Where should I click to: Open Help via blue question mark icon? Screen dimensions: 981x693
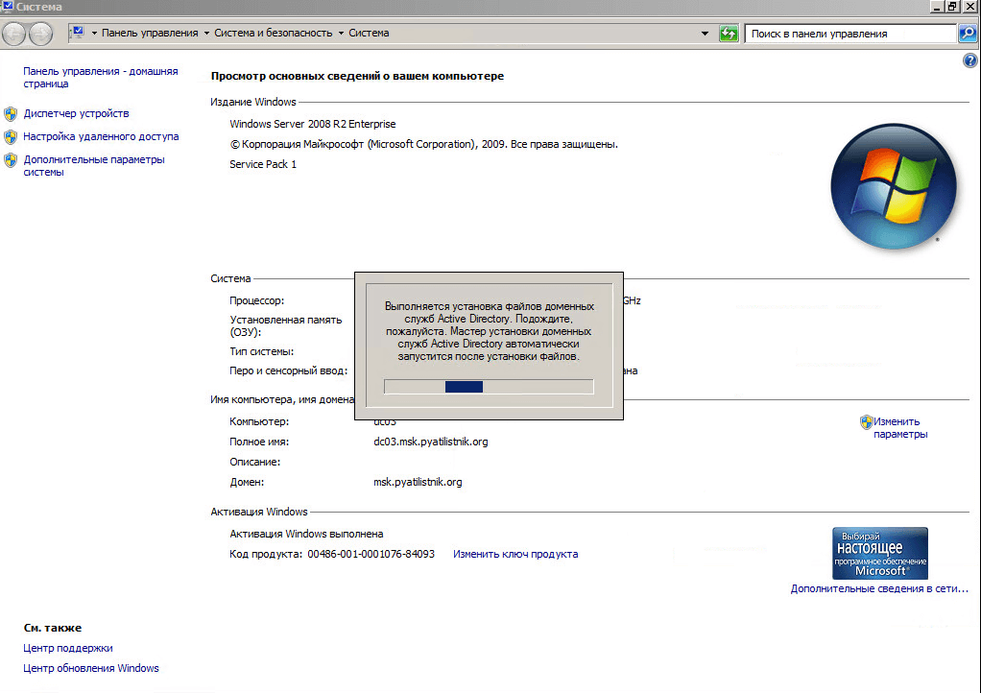click(x=969, y=61)
